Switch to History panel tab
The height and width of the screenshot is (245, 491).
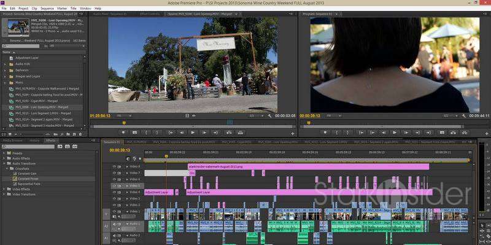(x=34, y=141)
